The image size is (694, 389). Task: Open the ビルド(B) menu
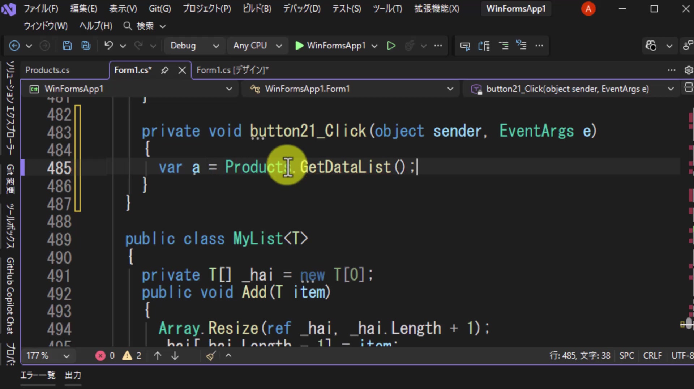pyautogui.click(x=257, y=9)
